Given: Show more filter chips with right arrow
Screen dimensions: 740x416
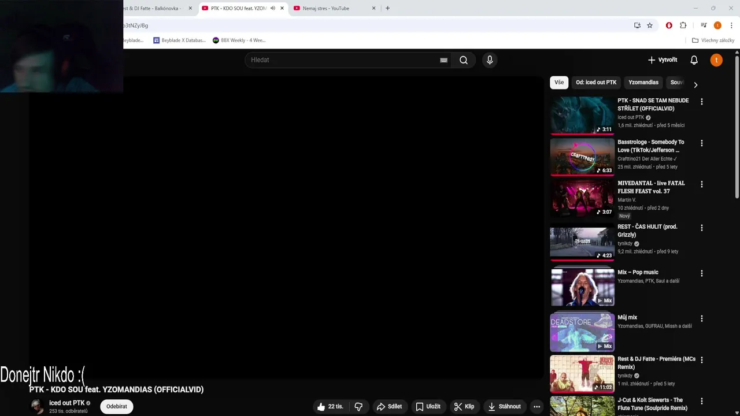Looking at the screenshot, I should [x=695, y=84].
